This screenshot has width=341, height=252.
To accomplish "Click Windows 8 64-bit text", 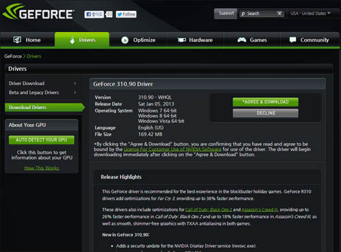I will (158, 116).
